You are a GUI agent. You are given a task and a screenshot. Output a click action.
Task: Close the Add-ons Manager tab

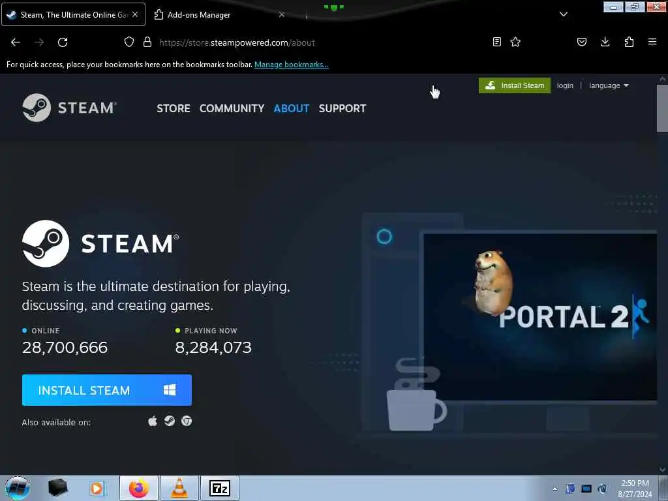tap(282, 14)
